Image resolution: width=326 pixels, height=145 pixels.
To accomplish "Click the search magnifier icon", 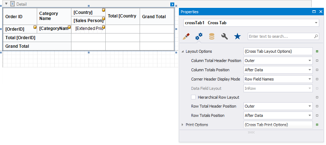I will 316,36.
